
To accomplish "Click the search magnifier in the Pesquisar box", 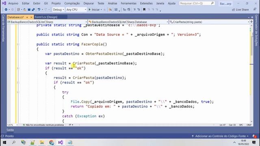I will pyautogui.click(x=212, y=3).
